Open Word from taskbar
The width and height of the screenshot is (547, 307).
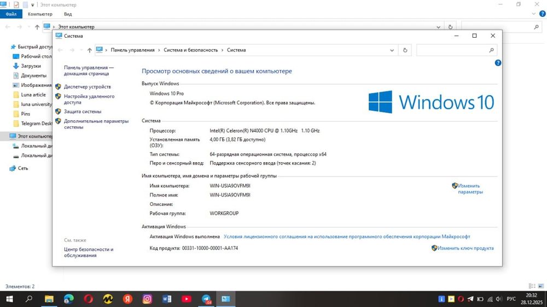pyautogui.click(x=167, y=299)
